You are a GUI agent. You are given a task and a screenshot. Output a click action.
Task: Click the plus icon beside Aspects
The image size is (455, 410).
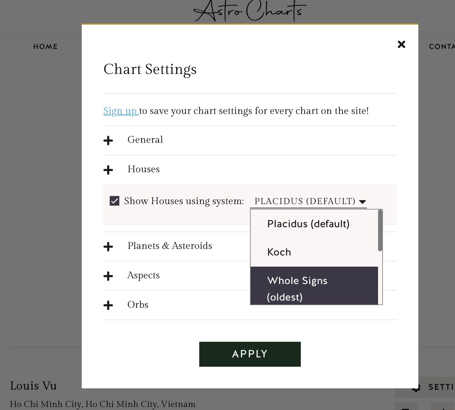pyautogui.click(x=108, y=276)
